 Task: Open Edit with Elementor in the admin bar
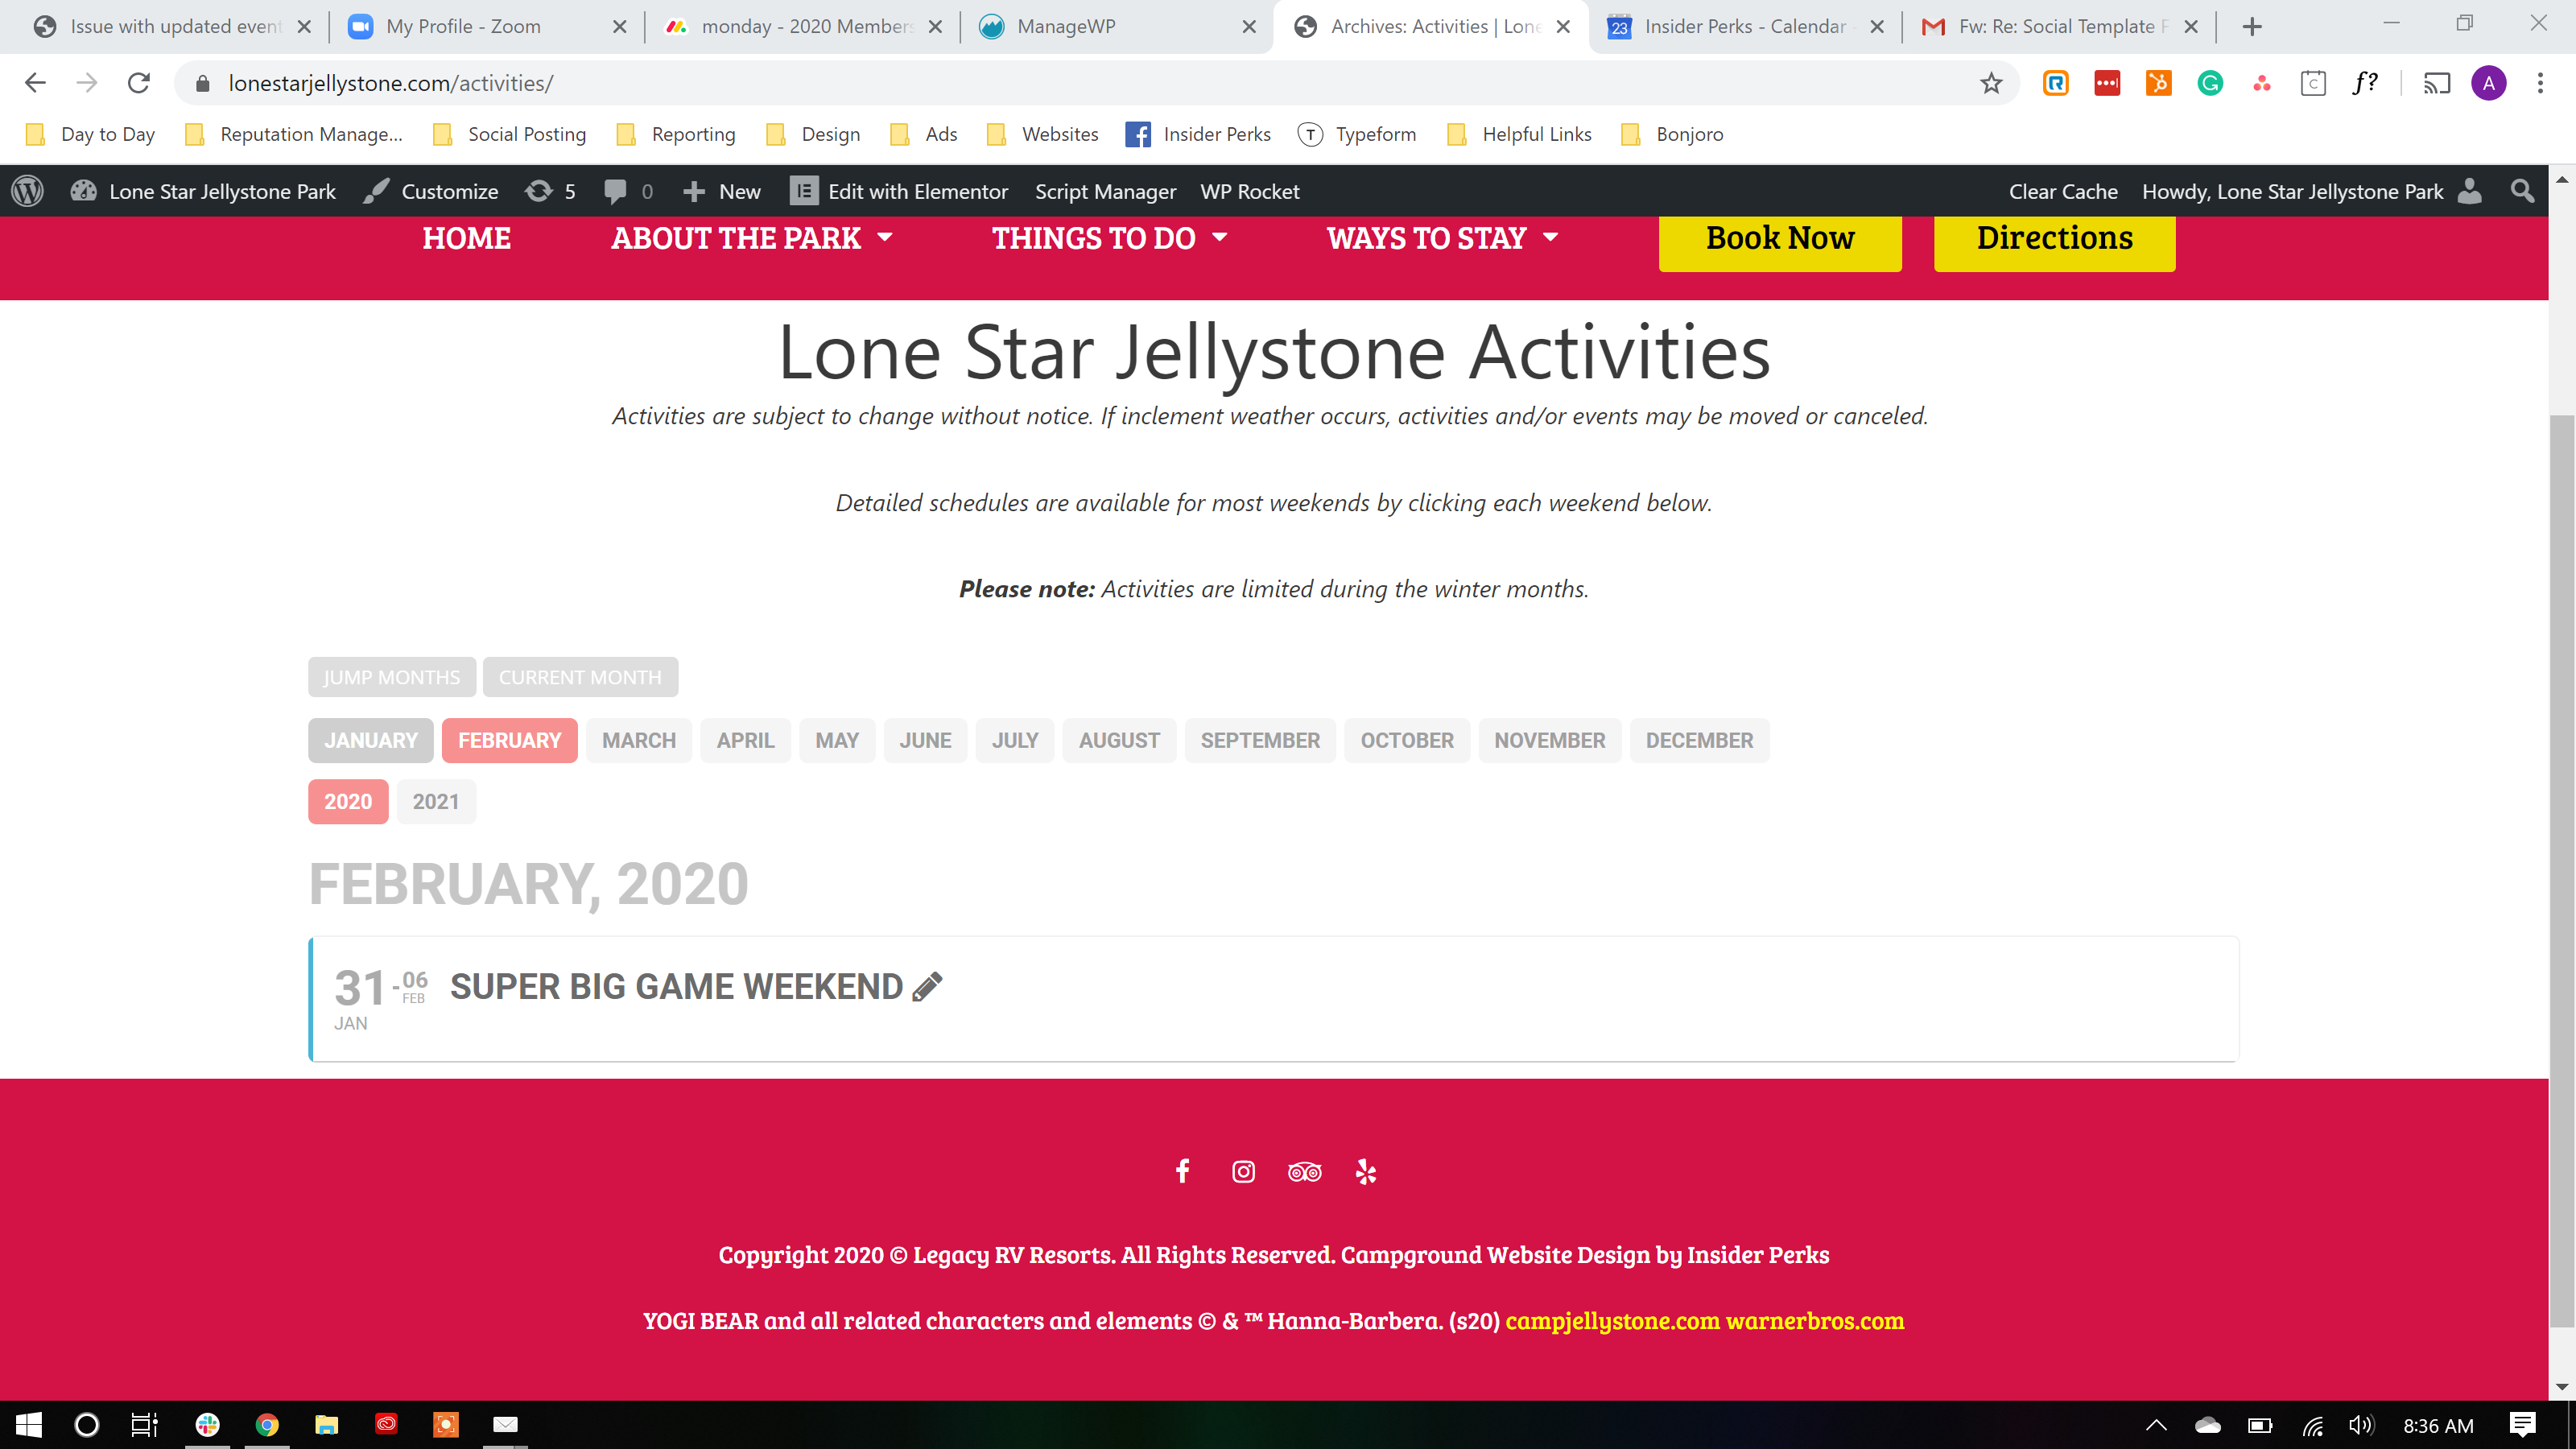click(x=900, y=191)
